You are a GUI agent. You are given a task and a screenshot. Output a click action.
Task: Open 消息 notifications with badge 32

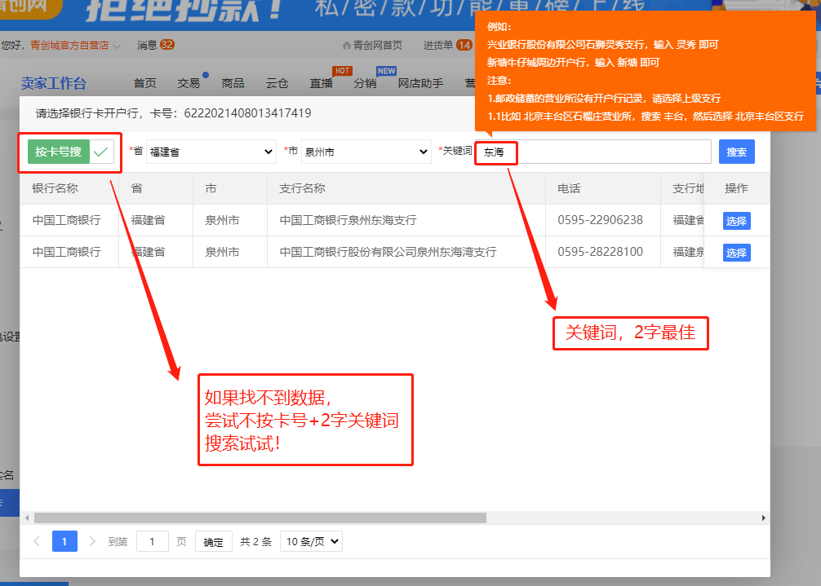(x=155, y=45)
